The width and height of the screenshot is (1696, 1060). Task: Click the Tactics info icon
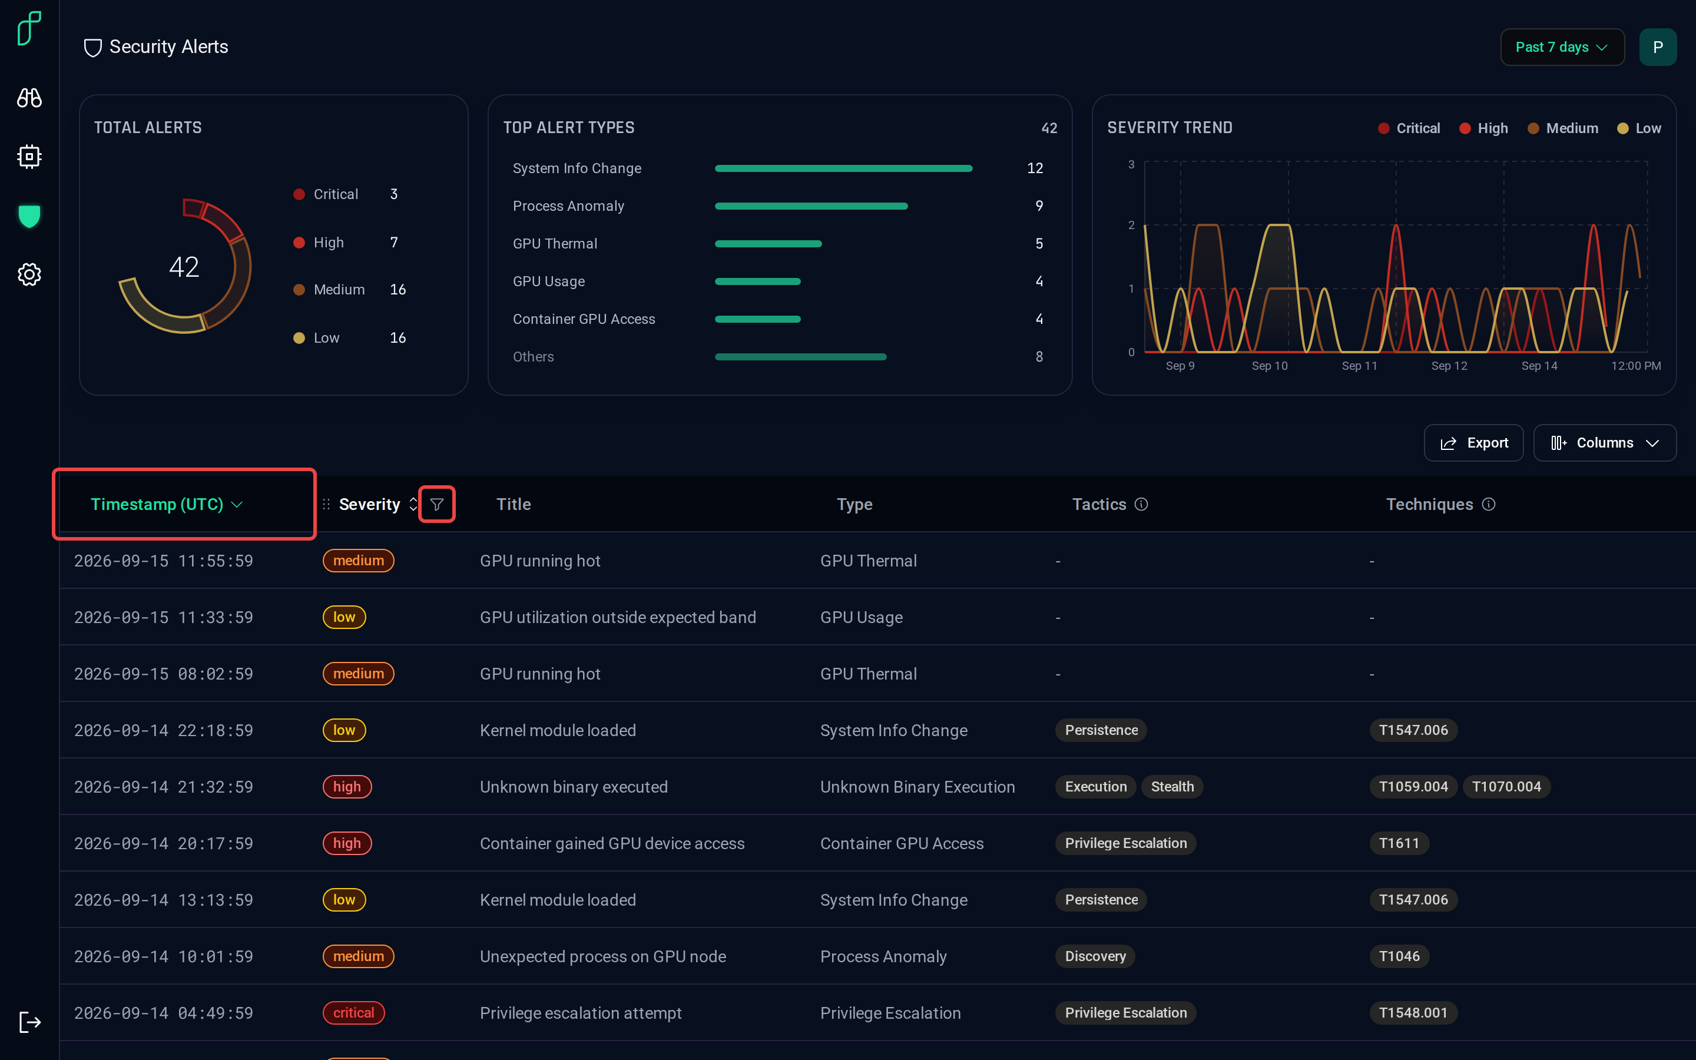1141,504
